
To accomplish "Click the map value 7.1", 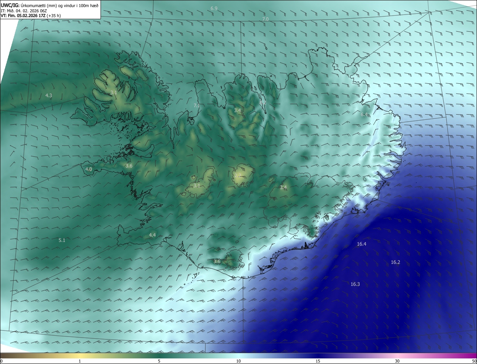I will pos(197,106).
